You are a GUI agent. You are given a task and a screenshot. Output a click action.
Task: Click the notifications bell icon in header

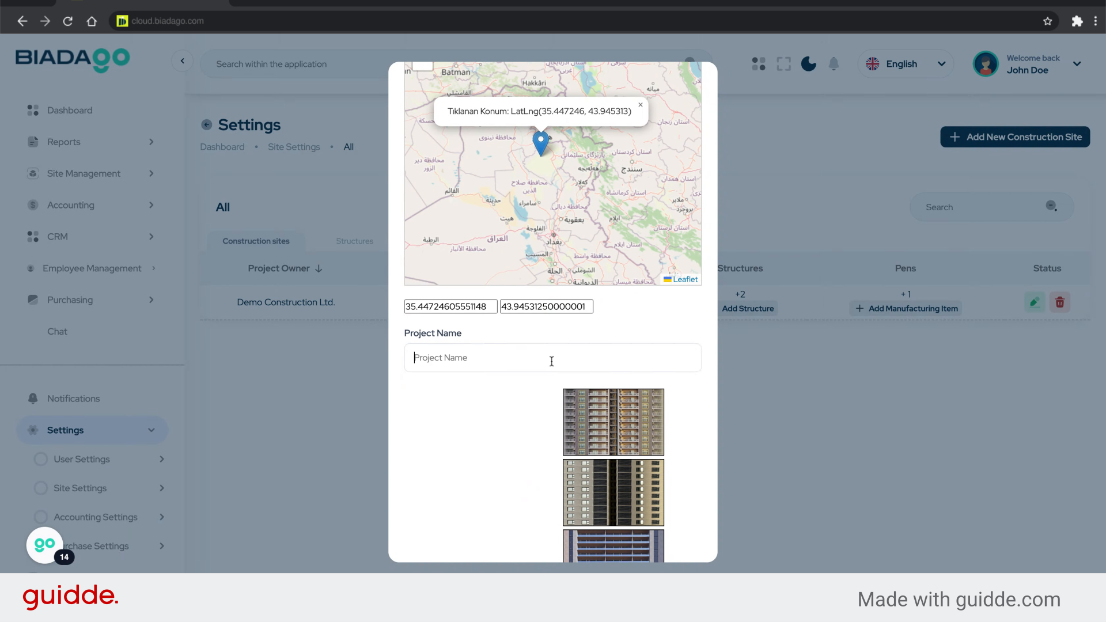(834, 64)
